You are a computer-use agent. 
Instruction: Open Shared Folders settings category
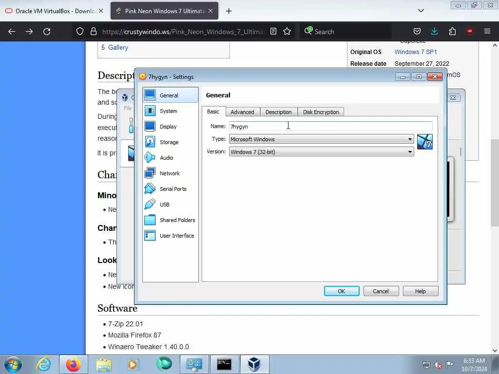(170, 220)
